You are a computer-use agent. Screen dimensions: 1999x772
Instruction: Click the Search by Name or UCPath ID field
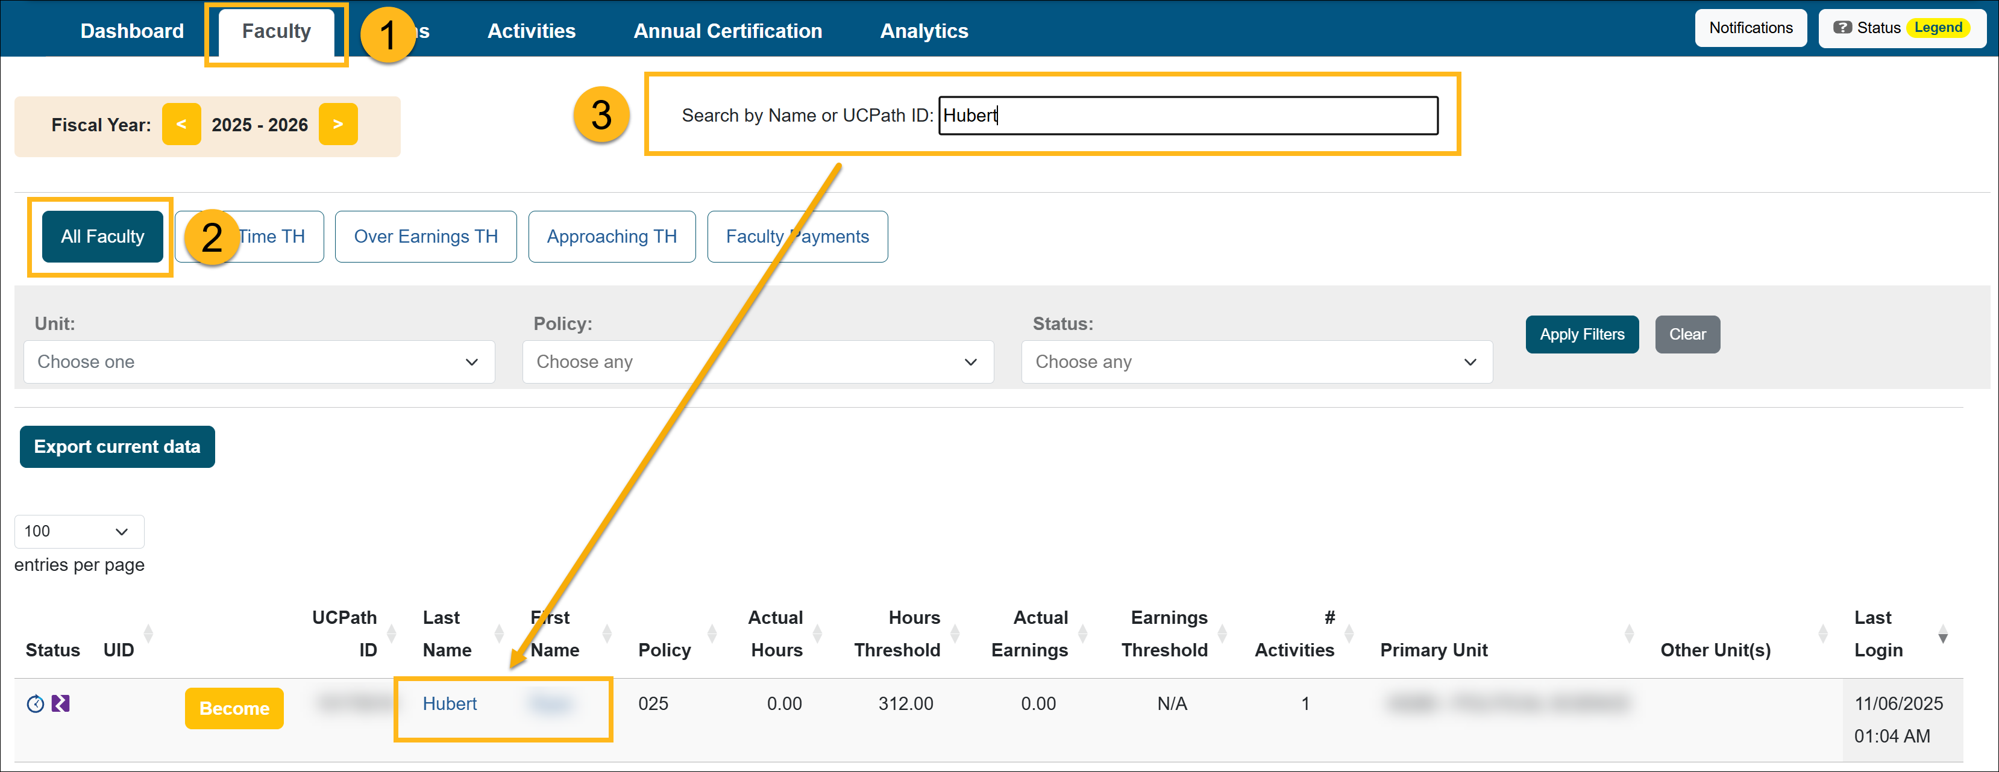pyautogui.click(x=1187, y=116)
